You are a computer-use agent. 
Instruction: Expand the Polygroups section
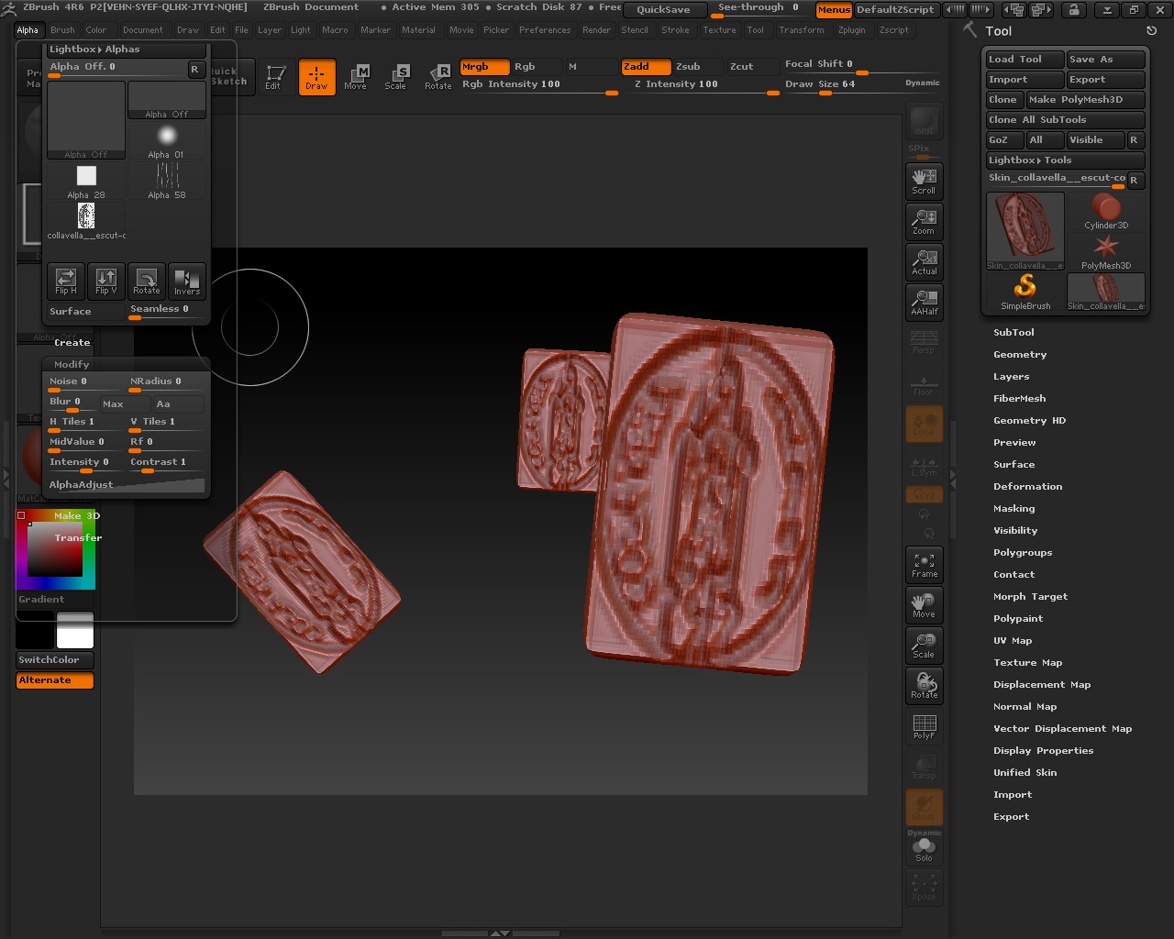tap(1023, 552)
